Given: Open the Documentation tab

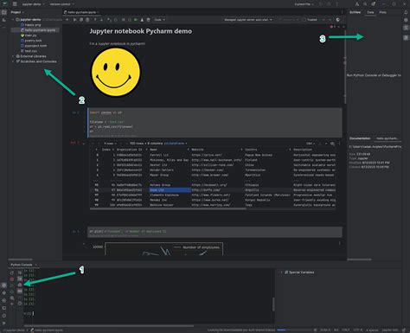Looking at the screenshot, I should 360,138.
